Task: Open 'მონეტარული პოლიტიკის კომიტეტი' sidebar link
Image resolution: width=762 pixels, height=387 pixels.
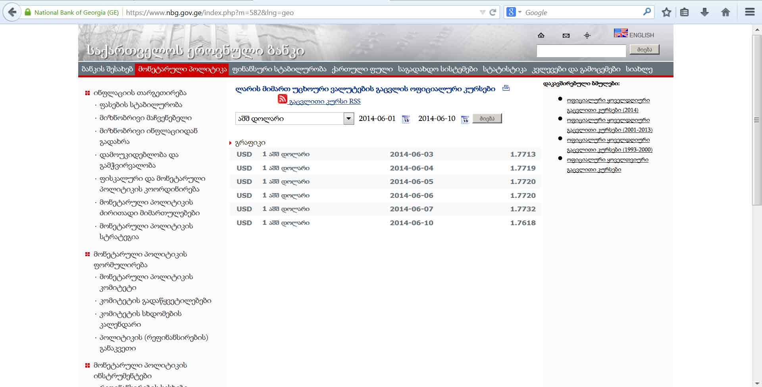Action: pos(146,282)
